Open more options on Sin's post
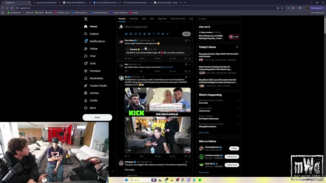This screenshot has height=183, width=326. 189,77
